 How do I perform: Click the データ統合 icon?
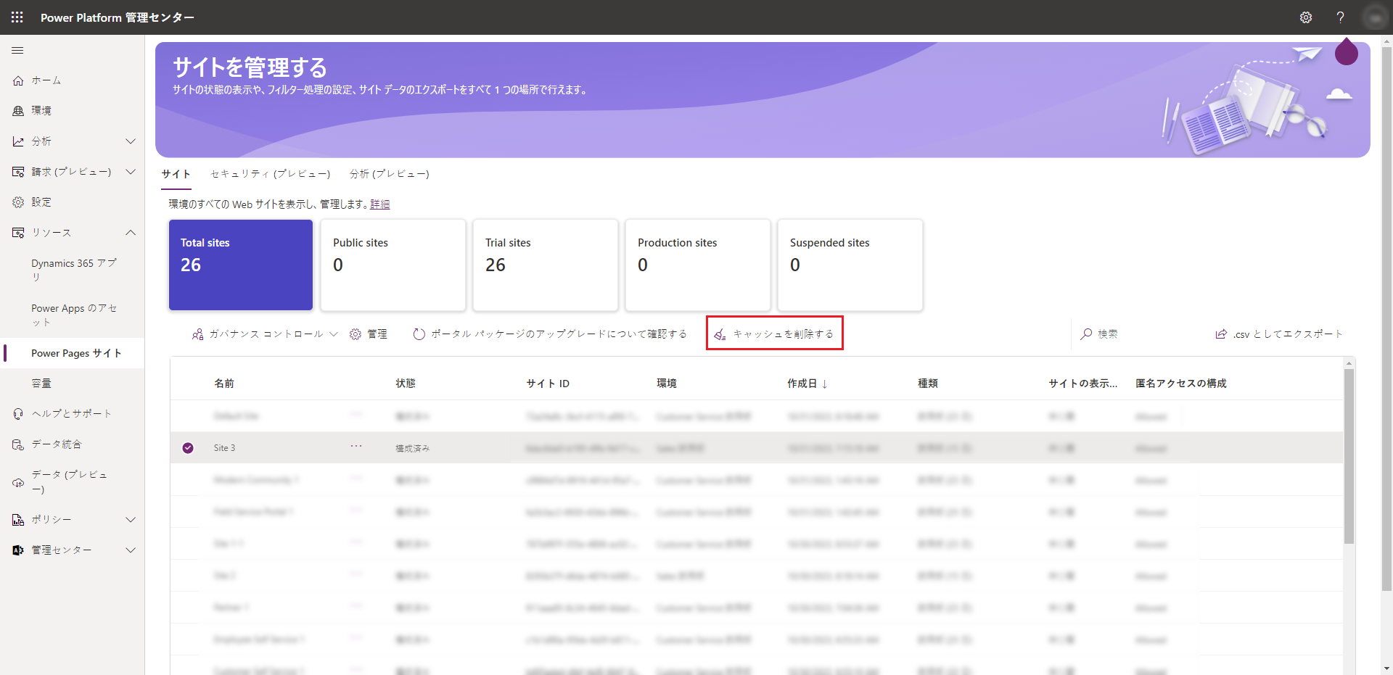pos(18,444)
